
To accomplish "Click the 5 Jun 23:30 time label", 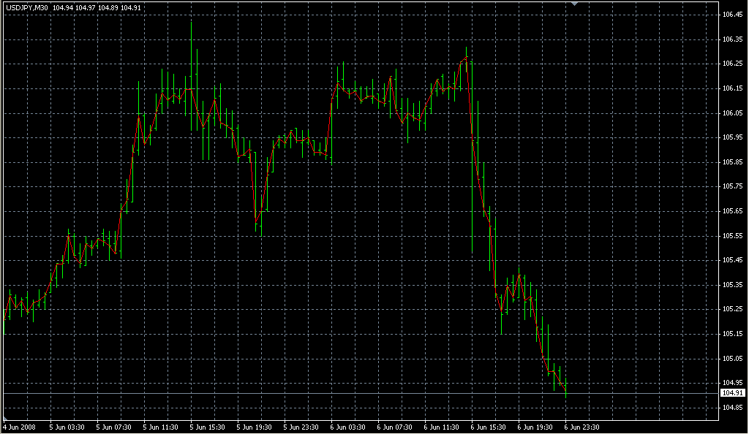I will tap(300, 427).
